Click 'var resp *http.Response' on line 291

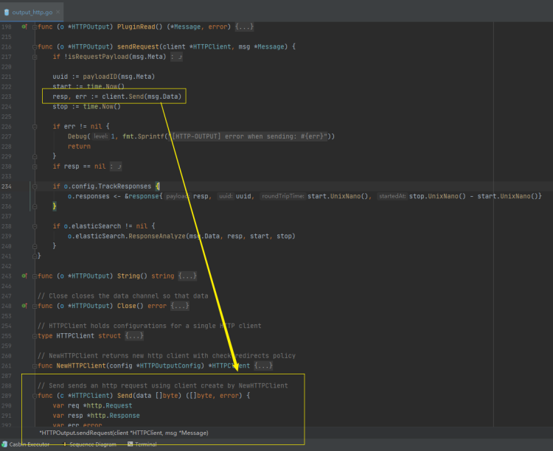pos(96,416)
